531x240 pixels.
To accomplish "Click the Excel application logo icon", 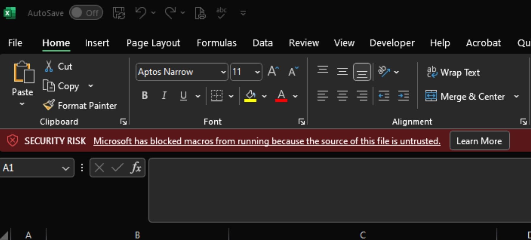I will pyautogui.click(x=9, y=13).
